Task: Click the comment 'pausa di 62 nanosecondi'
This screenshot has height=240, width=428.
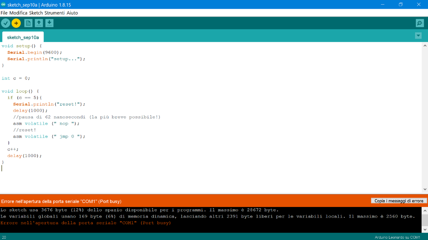Action: pos(87,117)
